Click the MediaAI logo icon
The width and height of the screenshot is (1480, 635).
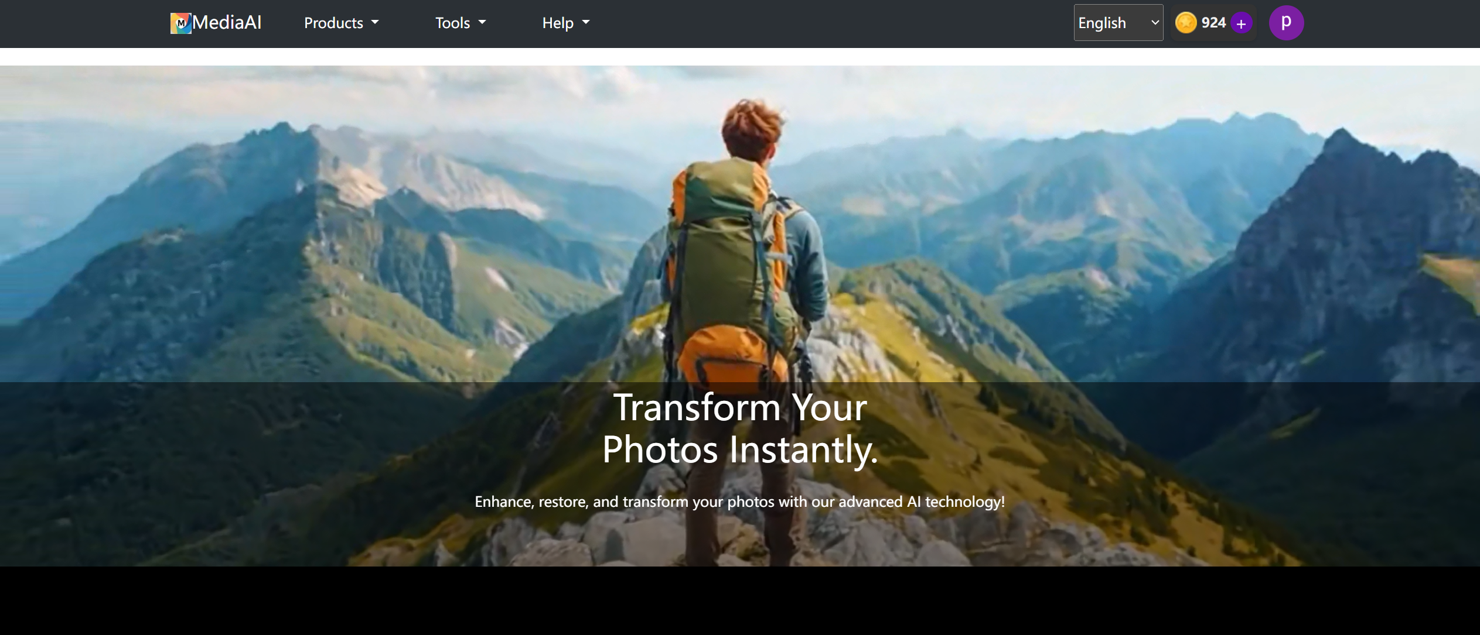click(180, 23)
